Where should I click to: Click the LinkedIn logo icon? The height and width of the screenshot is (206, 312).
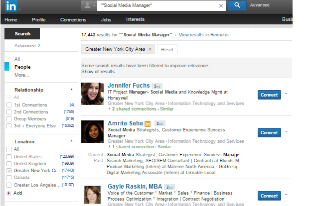[11, 6]
